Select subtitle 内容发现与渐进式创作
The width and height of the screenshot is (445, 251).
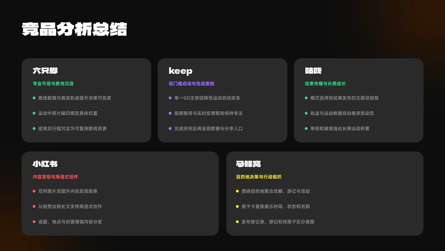click(55, 177)
